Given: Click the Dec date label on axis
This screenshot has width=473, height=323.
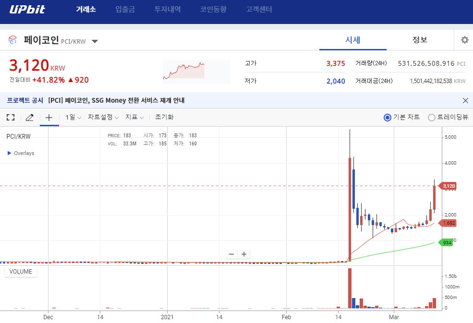Looking at the screenshot, I should coord(48,317).
